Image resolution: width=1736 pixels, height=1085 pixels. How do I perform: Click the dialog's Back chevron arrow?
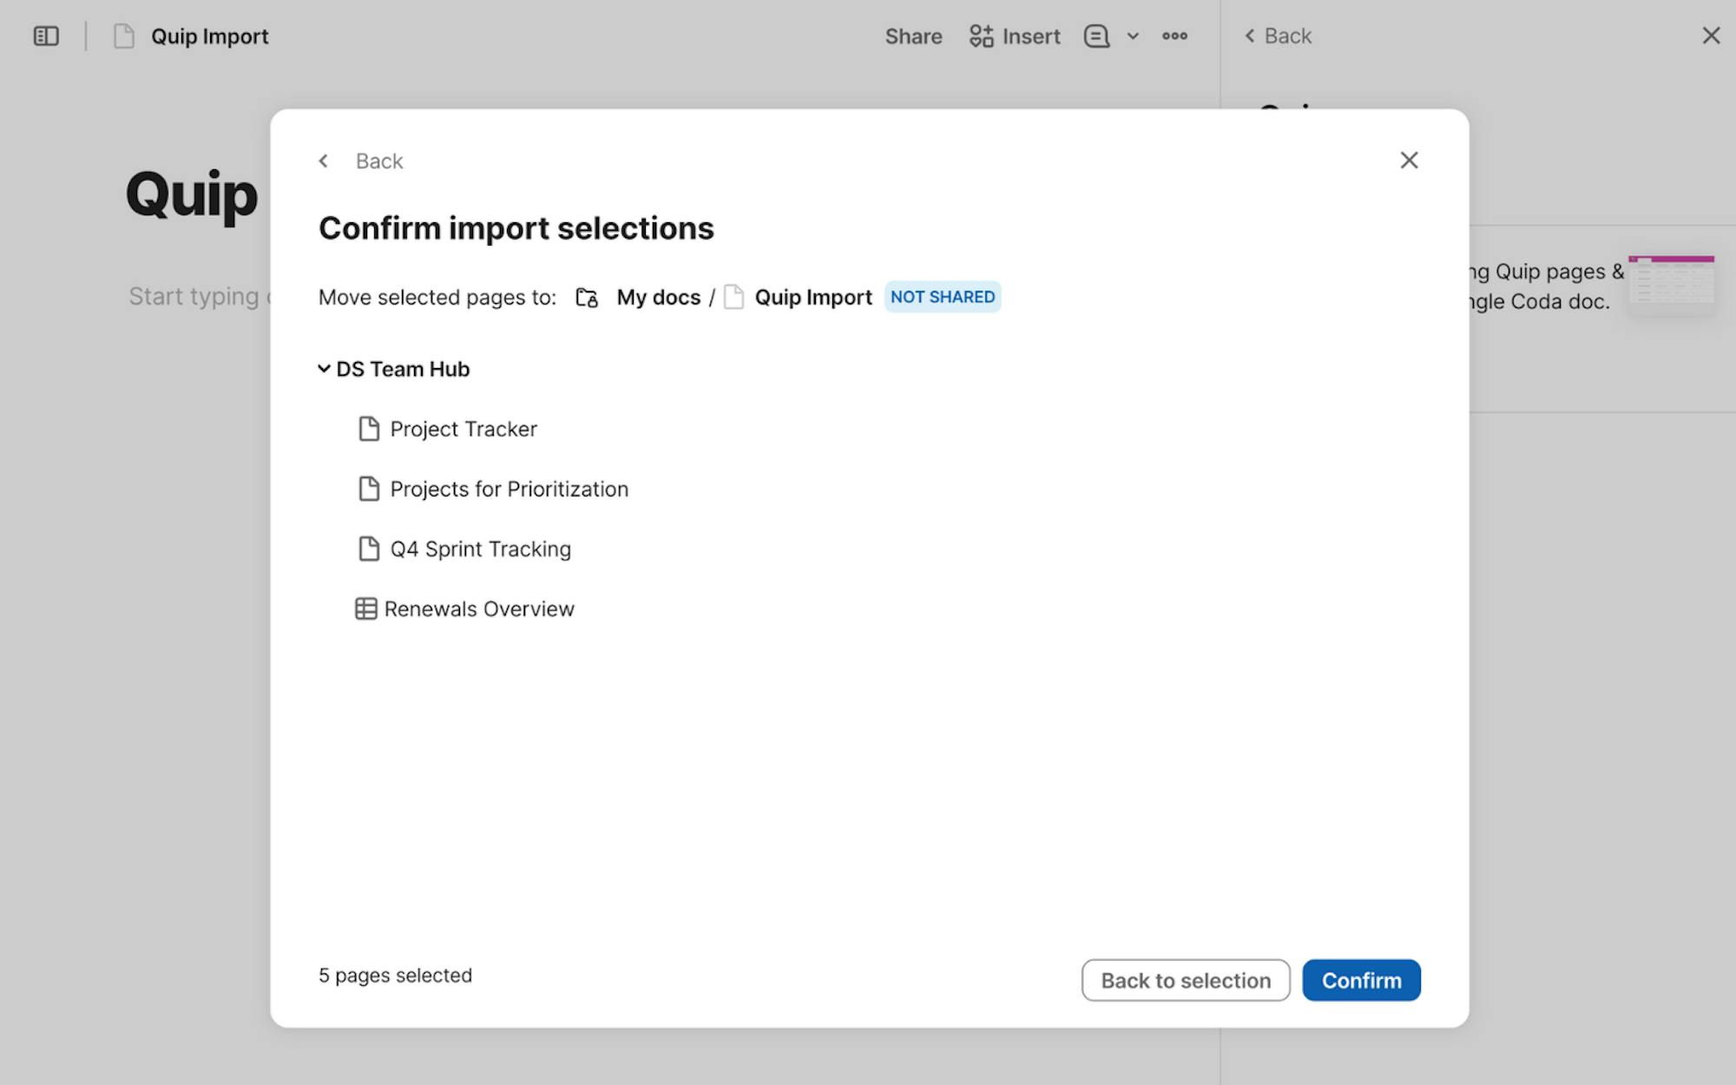pyautogui.click(x=324, y=161)
